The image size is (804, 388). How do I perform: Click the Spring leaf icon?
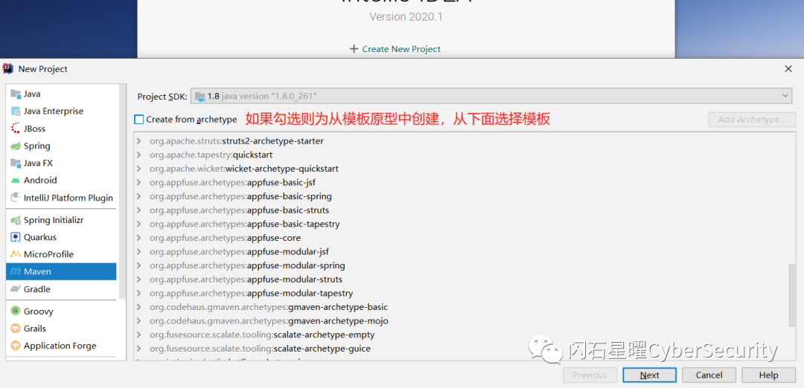pyautogui.click(x=16, y=146)
